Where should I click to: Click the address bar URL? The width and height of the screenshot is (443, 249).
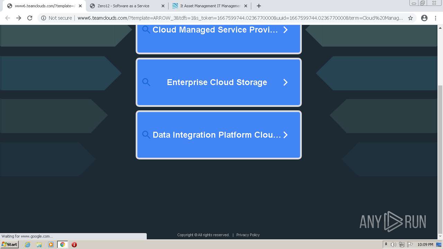240,18
